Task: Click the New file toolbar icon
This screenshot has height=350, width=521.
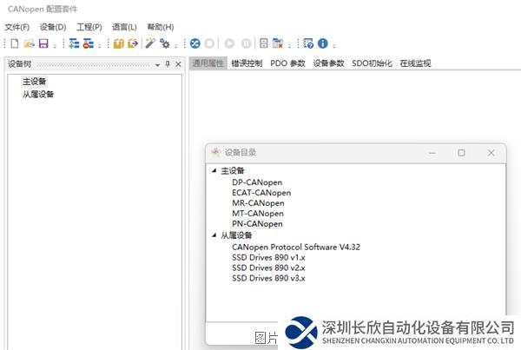Action: pos(14,43)
